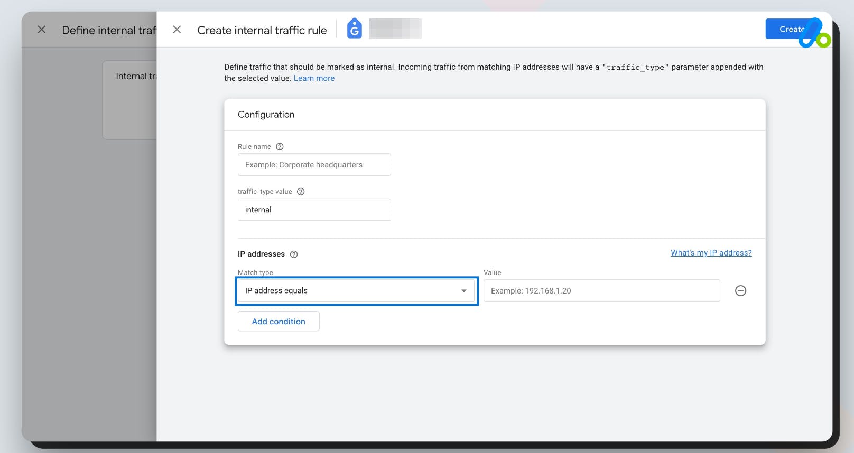Viewport: 854px width, 453px height.
Task: Close the Create internal traffic rule dialog
Action: pos(177,29)
